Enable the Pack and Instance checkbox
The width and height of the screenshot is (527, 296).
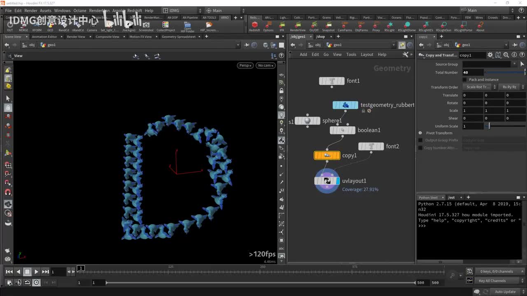click(465, 80)
